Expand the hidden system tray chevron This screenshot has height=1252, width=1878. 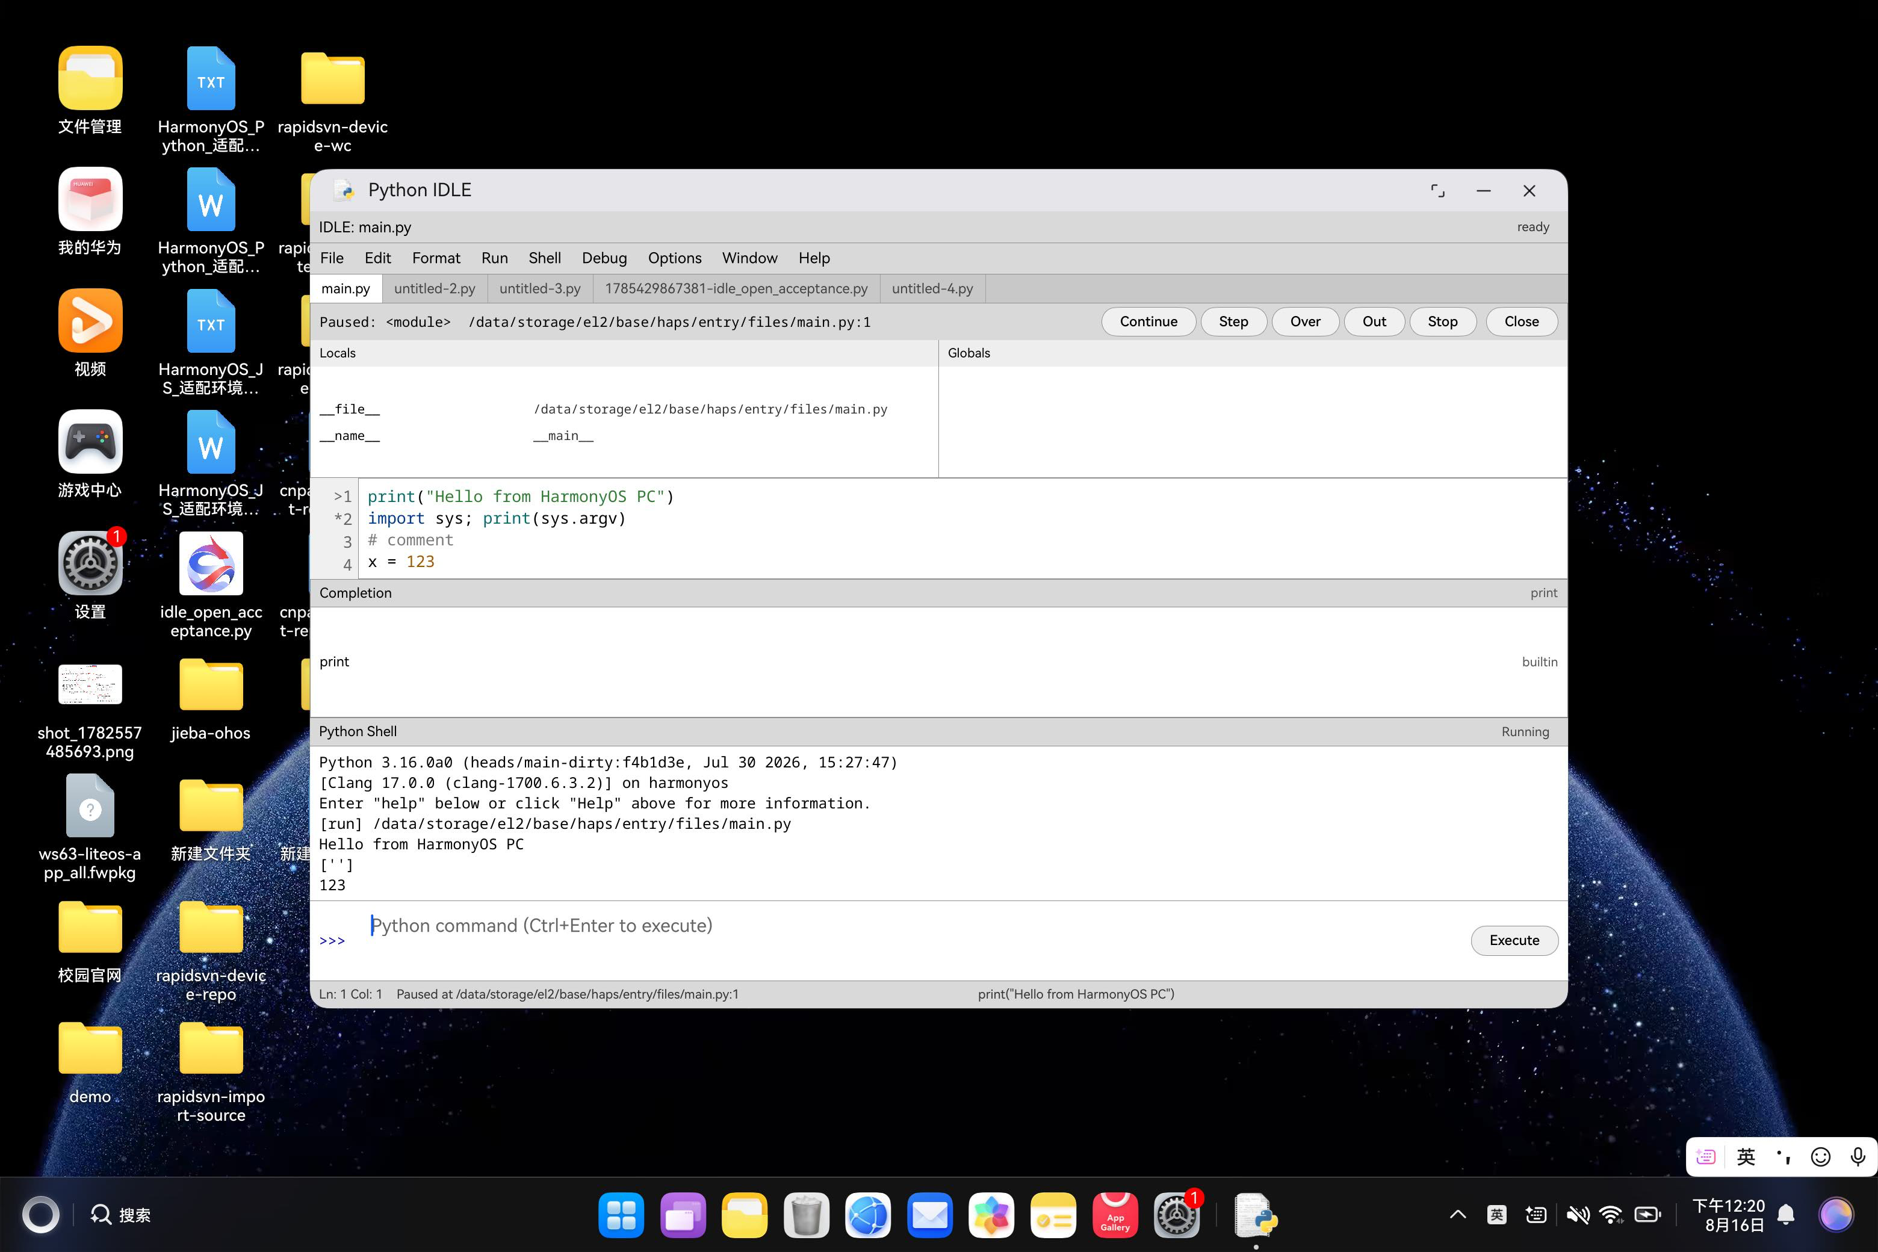click(x=1457, y=1215)
